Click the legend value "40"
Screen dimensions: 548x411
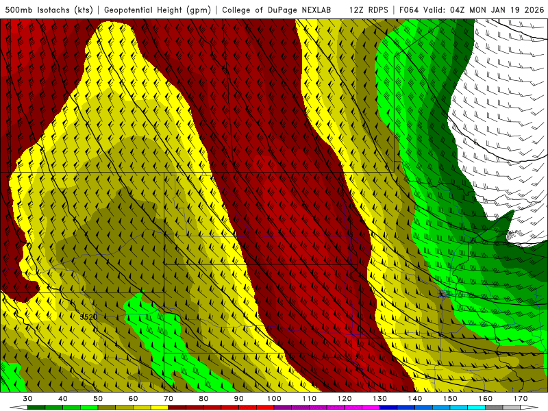(62, 399)
